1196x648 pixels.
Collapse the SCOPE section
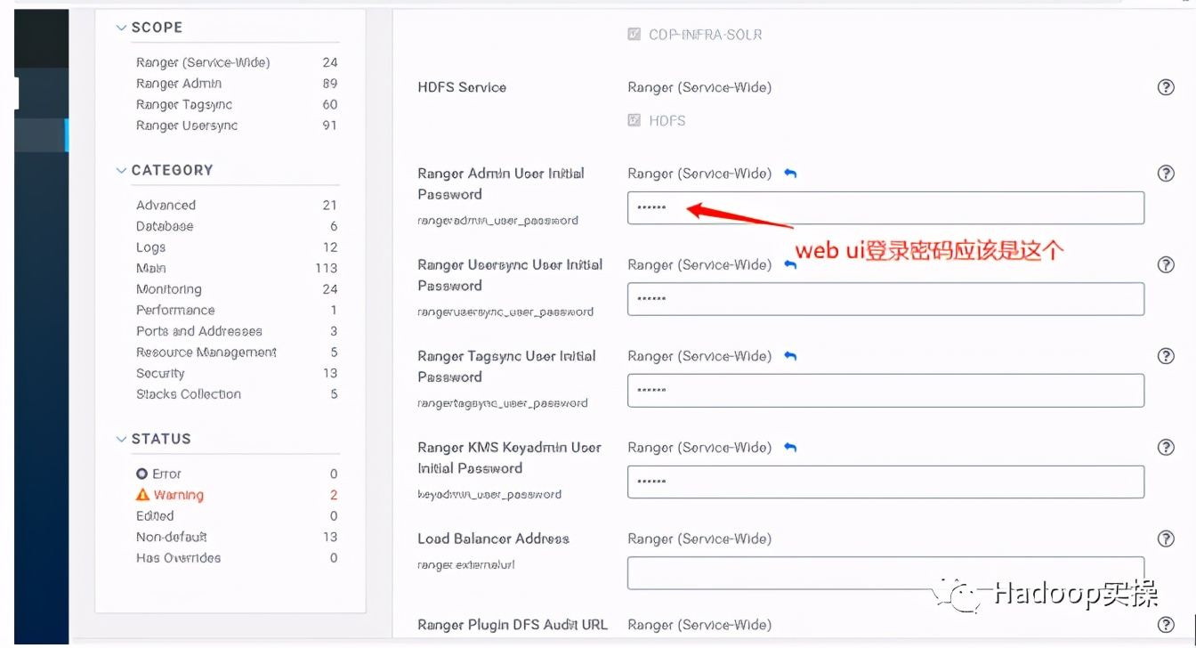(121, 28)
